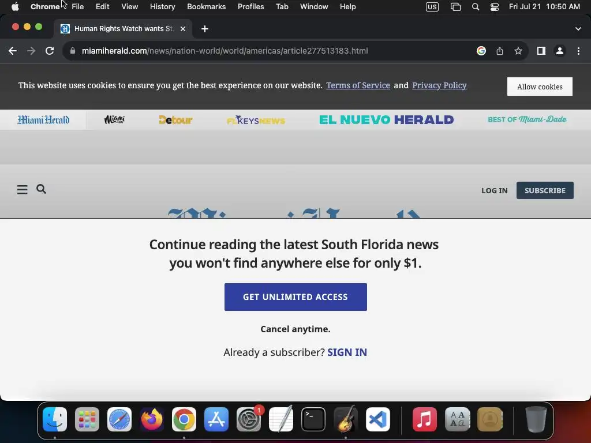Open Terminal from the Dock
The image size is (591, 443).
[x=313, y=419]
